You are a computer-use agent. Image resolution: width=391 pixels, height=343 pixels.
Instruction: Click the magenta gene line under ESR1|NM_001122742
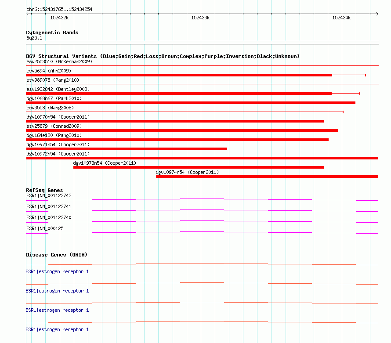202,199
